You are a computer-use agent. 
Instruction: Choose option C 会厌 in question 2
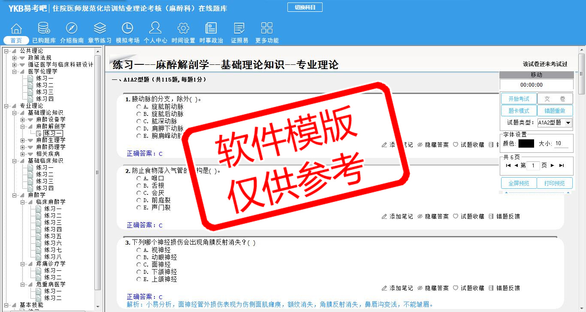139,193
